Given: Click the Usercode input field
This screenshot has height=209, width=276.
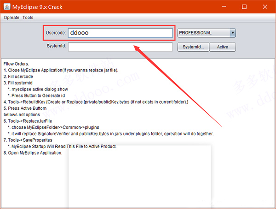Looking at the screenshot, I should click(x=121, y=33).
